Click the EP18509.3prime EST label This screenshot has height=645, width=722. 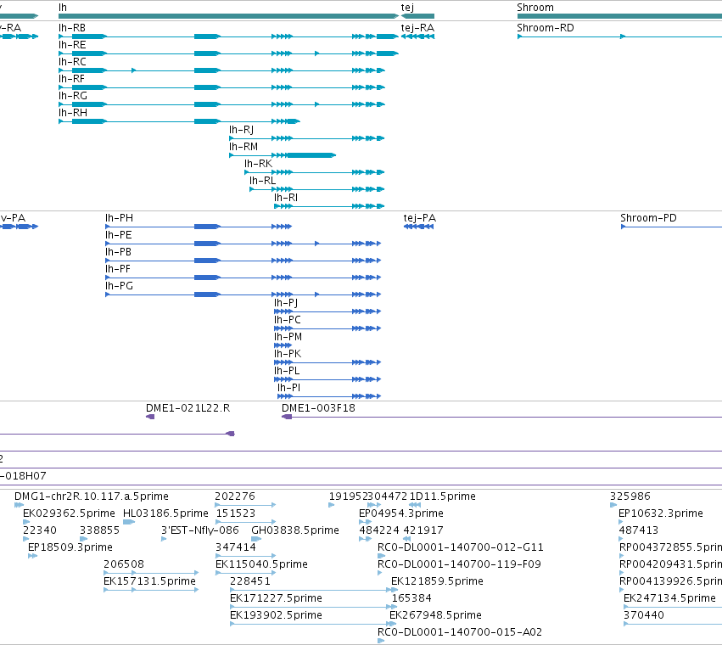point(70,547)
